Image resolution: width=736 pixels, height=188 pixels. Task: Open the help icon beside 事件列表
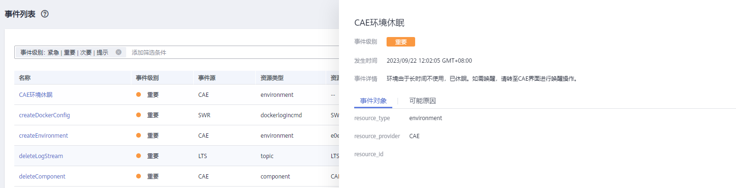pyautogui.click(x=45, y=14)
